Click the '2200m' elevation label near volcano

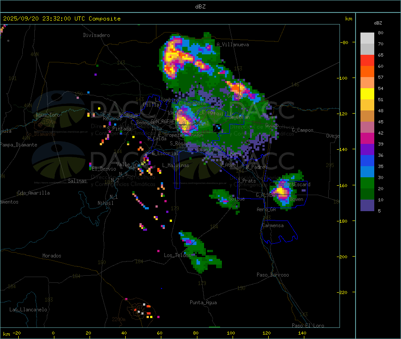pyautogui.click(x=119, y=319)
